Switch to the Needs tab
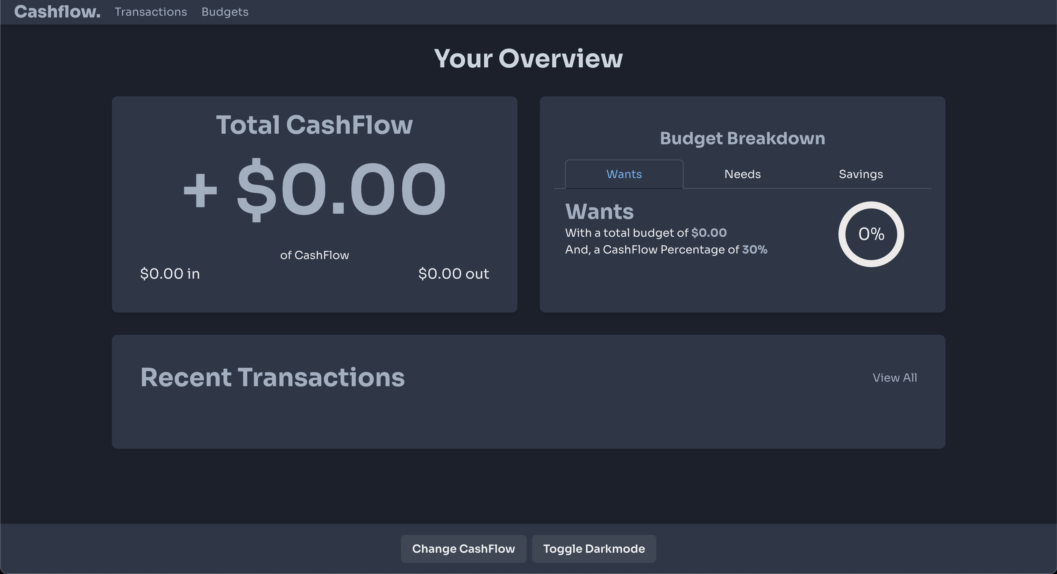Screen dimensions: 1057x574 point(742,174)
